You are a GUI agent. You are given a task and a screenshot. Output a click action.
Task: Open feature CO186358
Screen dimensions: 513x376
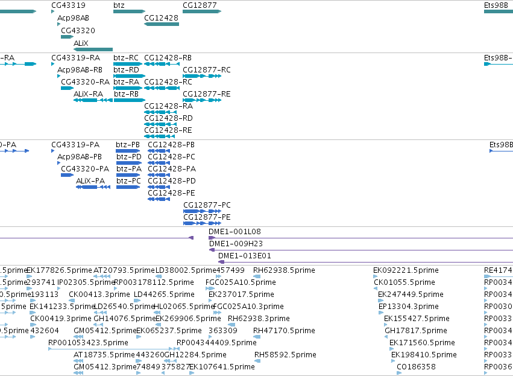click(399, 373)
